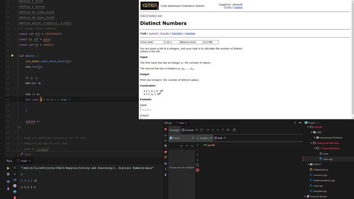Open the Submit link for Distinct Numbers
Image resolution: width=354 pixels, height=199 pixels.
pos(153,33)
